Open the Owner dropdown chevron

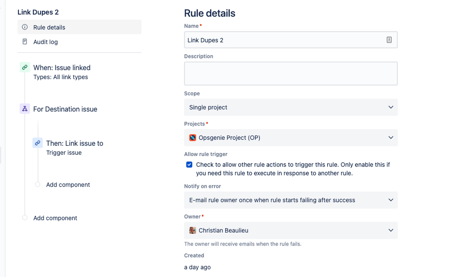[391, 230]
